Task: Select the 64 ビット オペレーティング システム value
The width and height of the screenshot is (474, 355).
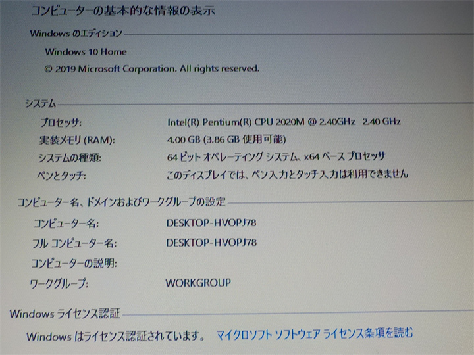Action: tap(276, 156)
